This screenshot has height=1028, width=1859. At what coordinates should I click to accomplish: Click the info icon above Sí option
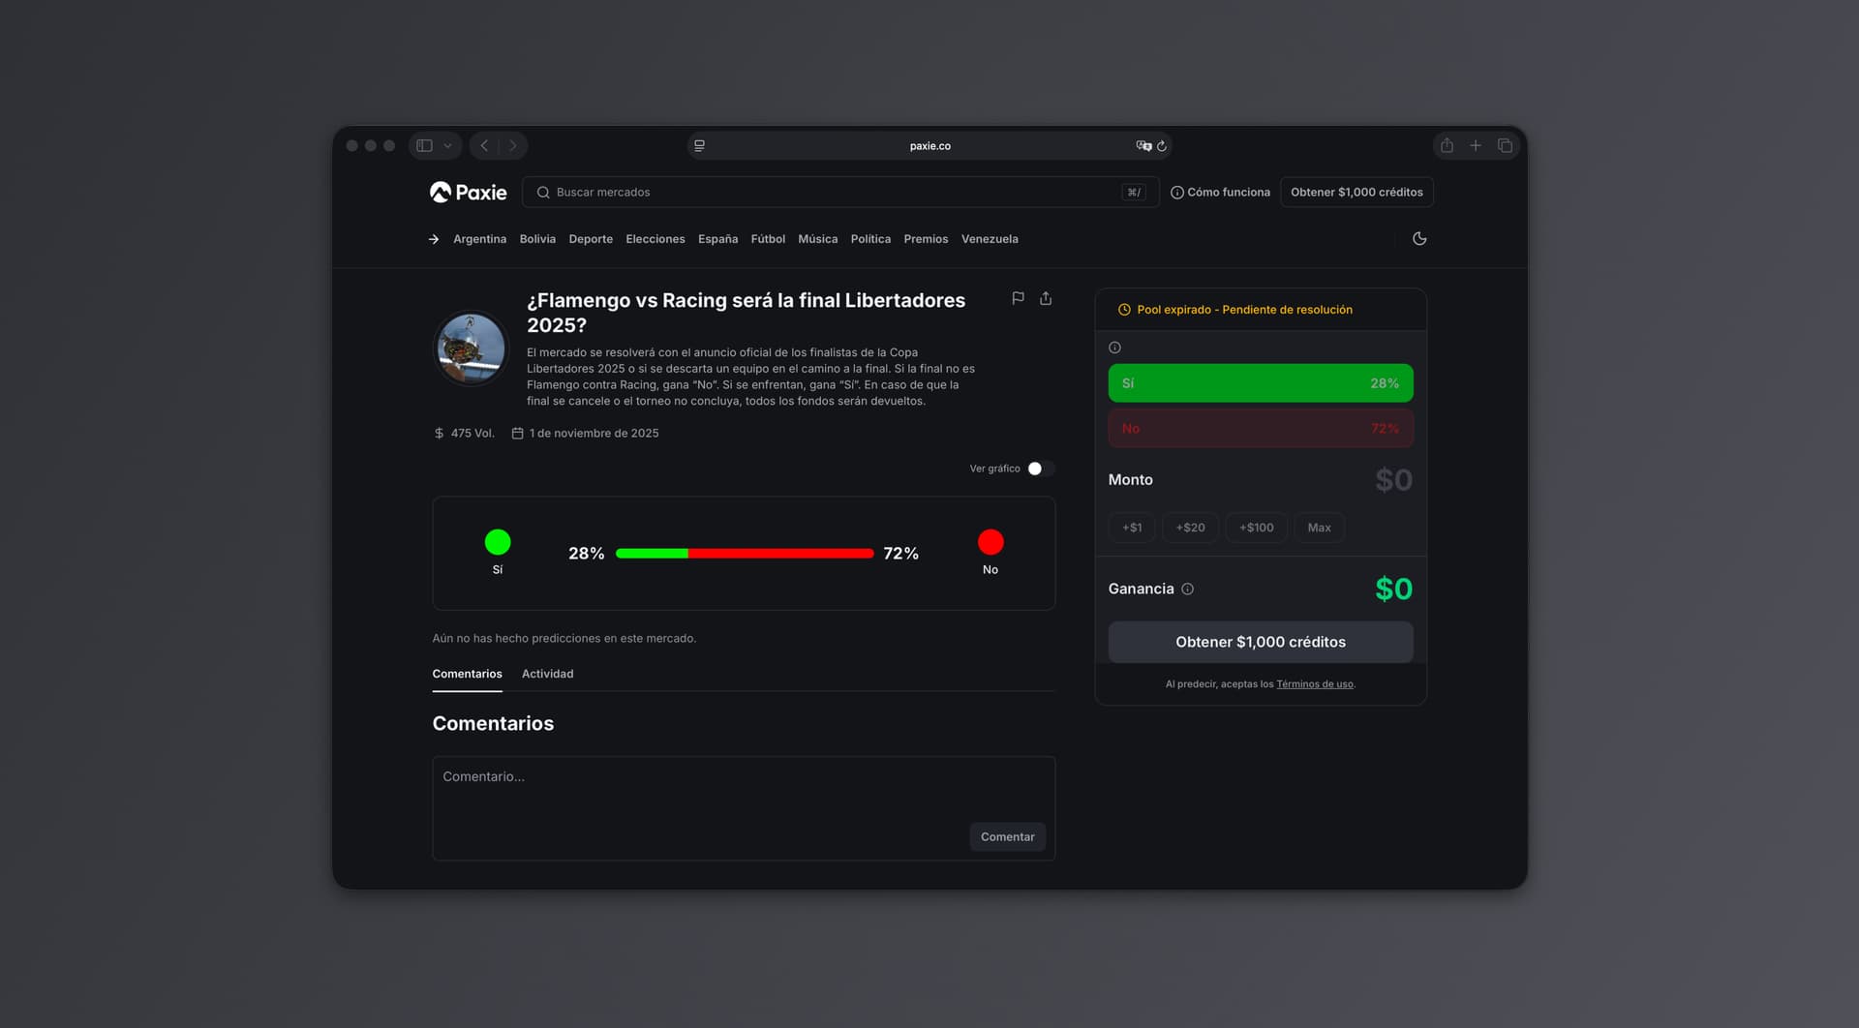click(x=1114, y=348)
